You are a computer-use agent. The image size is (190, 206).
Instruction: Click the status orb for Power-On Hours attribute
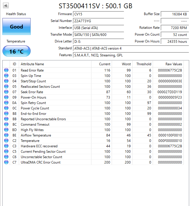coord(6,97)
